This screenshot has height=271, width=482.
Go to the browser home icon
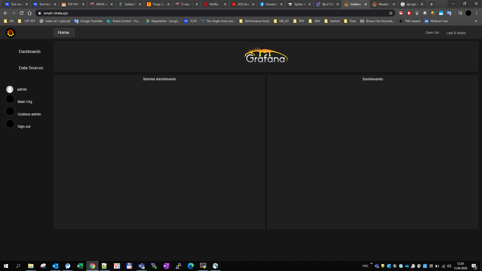[x=30, y=13]
